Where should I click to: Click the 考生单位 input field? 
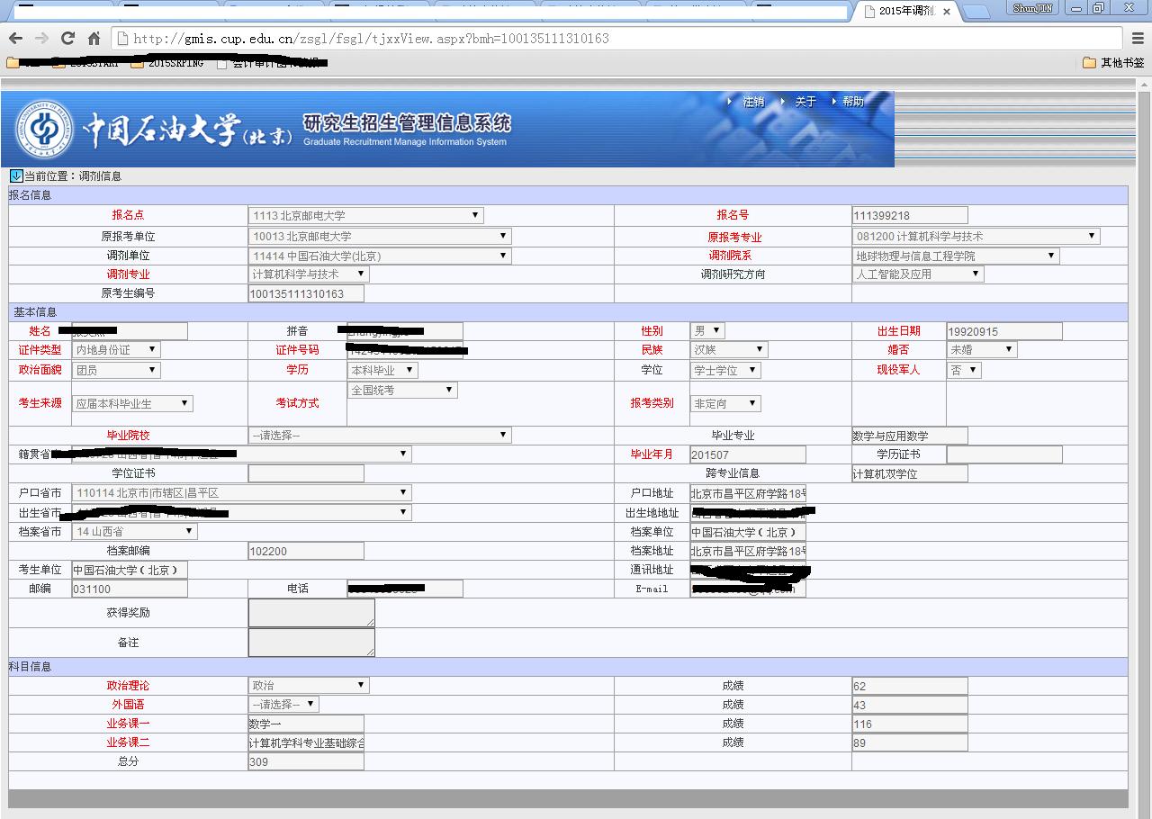130,570
